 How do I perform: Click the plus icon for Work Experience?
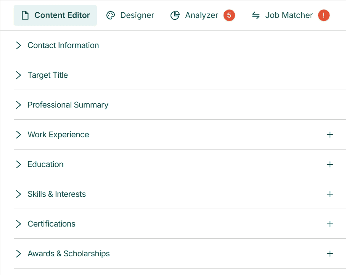click(330, 135)
